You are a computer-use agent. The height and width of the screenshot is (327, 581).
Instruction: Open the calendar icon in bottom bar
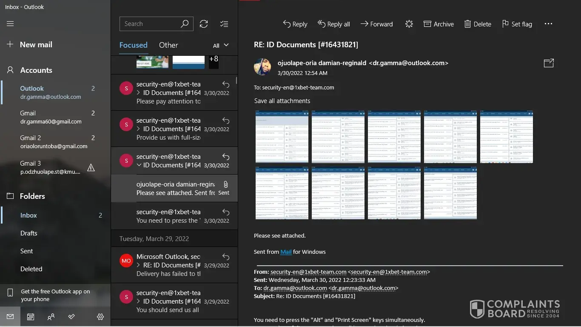tap(31, 317)
